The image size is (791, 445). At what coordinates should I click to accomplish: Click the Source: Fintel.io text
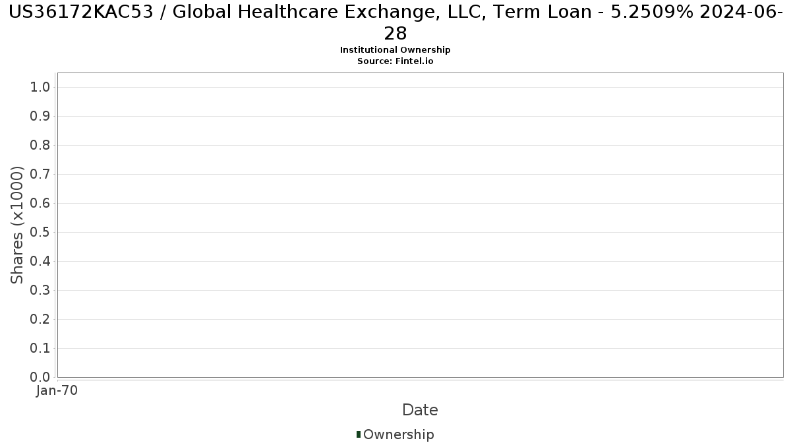click(x=395, y=61)
